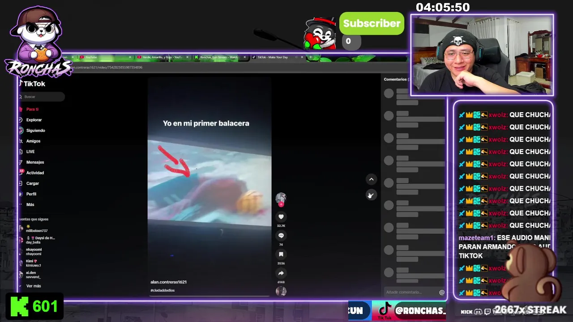This screenshot has height=322, width=573.
Task: Click the LIVE label in sidebar
Action: (x=30, y=152)
